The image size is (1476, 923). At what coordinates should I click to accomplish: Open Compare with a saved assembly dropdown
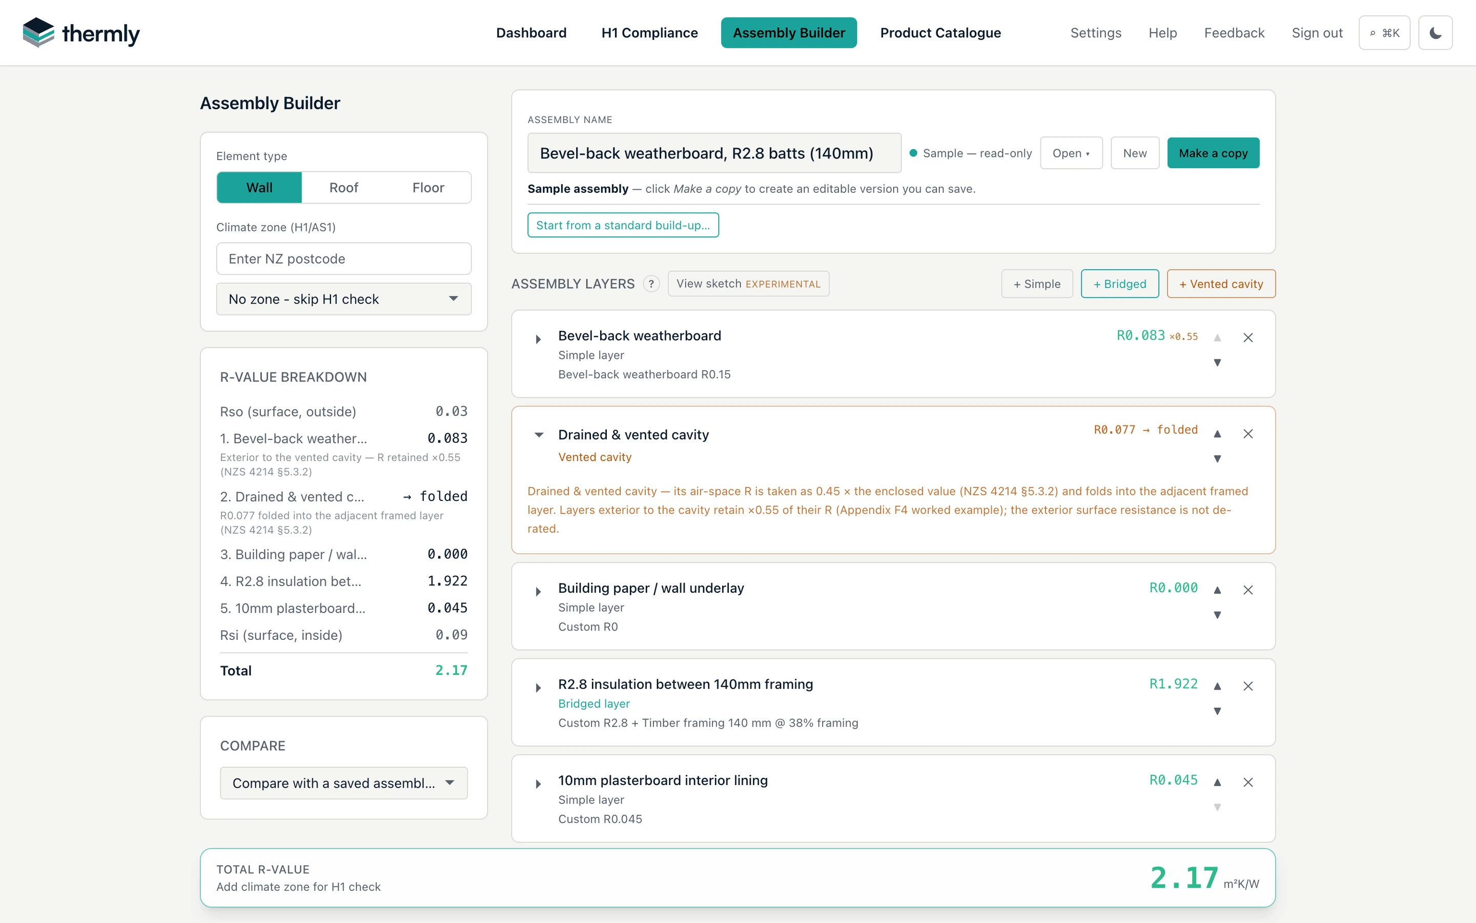[343, 782]
